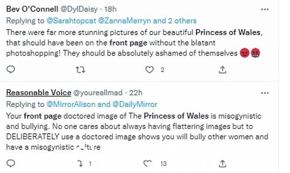Image resolution: width=290 pixels, height=173 pixels.
Task: Open the Reasonable Voice profile name
Action: pyautogui.click(x=39, y=92)
